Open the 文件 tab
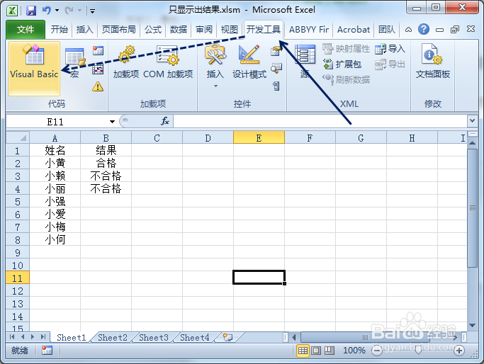The height and width of the screenshot is (364, 484). tap(26, 29)
